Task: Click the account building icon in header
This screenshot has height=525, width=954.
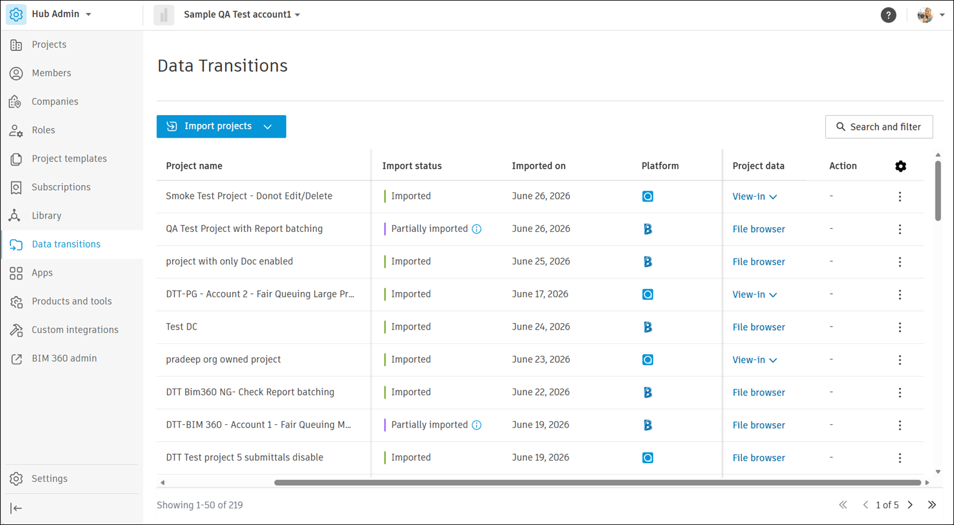Action: coord(164,15)
